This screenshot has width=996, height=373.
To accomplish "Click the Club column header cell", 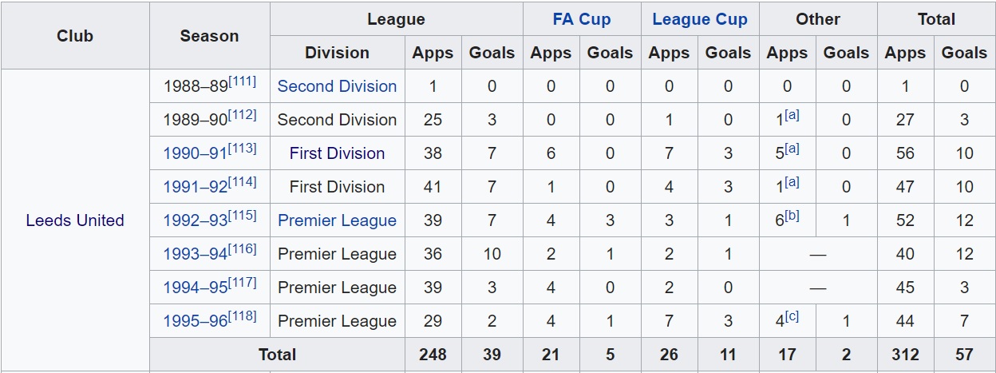I will [x=75, y=36].
